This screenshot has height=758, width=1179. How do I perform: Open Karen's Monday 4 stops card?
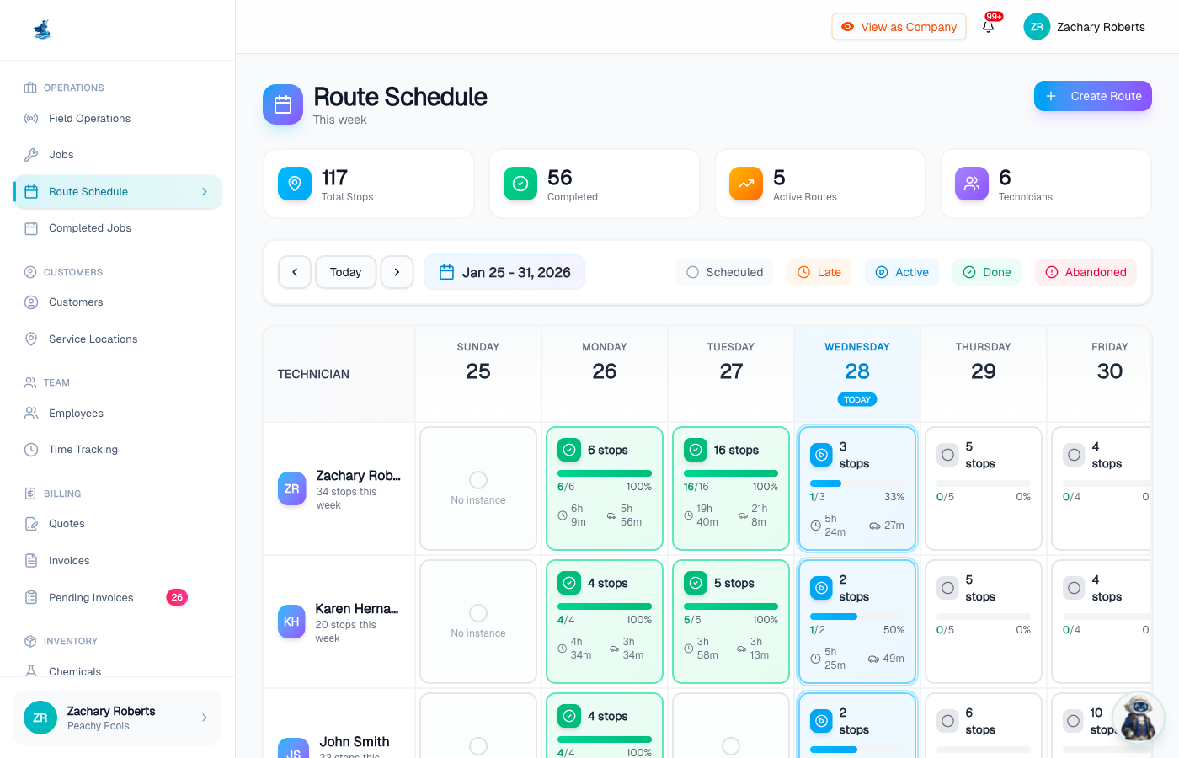604,622
